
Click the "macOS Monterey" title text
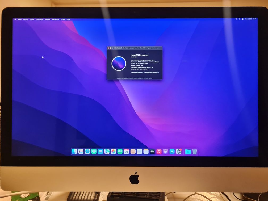coord(140,55)
